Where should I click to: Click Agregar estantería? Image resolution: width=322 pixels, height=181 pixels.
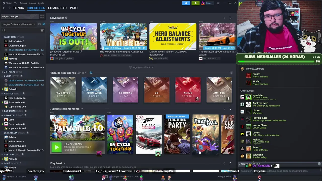coord(141,67)
